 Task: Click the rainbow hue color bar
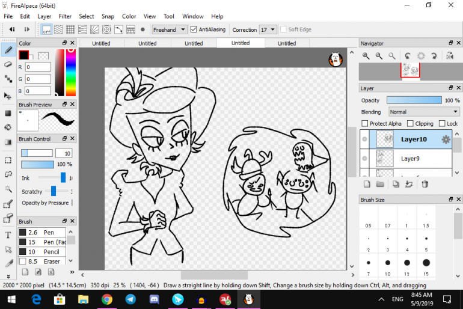click(71, 72)
